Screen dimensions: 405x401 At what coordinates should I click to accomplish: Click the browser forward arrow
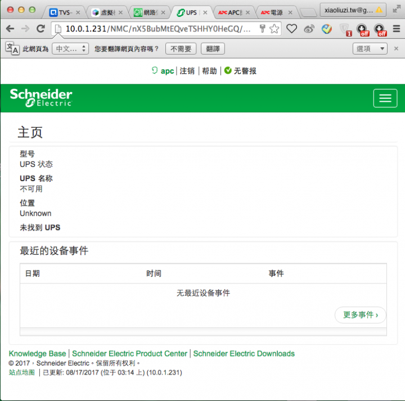tap(25, 29)
